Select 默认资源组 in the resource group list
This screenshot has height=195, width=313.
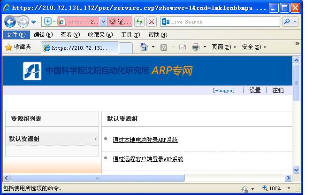pyautogui.click(x=24, y=139)
